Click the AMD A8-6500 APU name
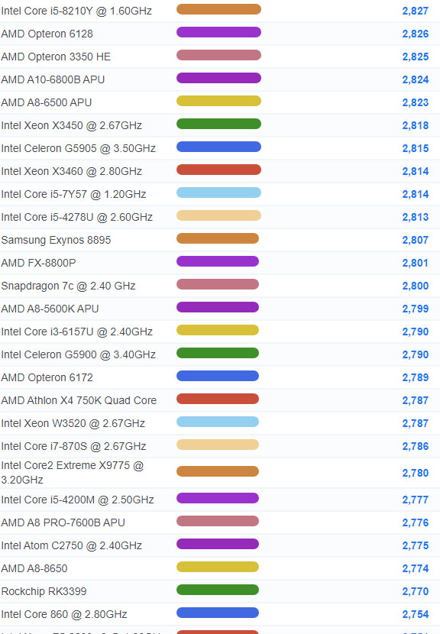This screenshot has width=440, height=634. (x=47, y=102)
